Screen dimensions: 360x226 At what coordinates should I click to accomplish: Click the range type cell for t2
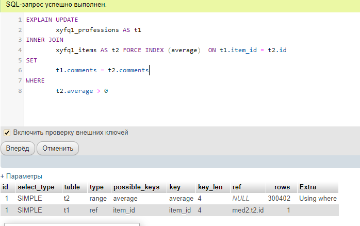click(x=97, y=199)
